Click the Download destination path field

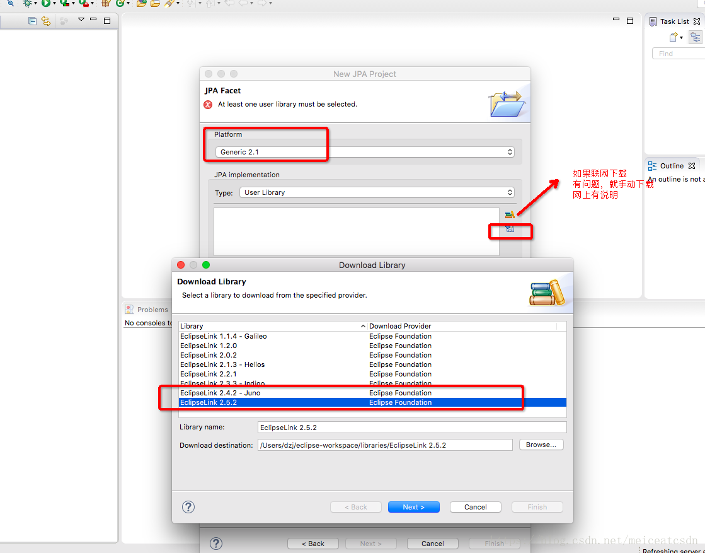tap(385, 445)
